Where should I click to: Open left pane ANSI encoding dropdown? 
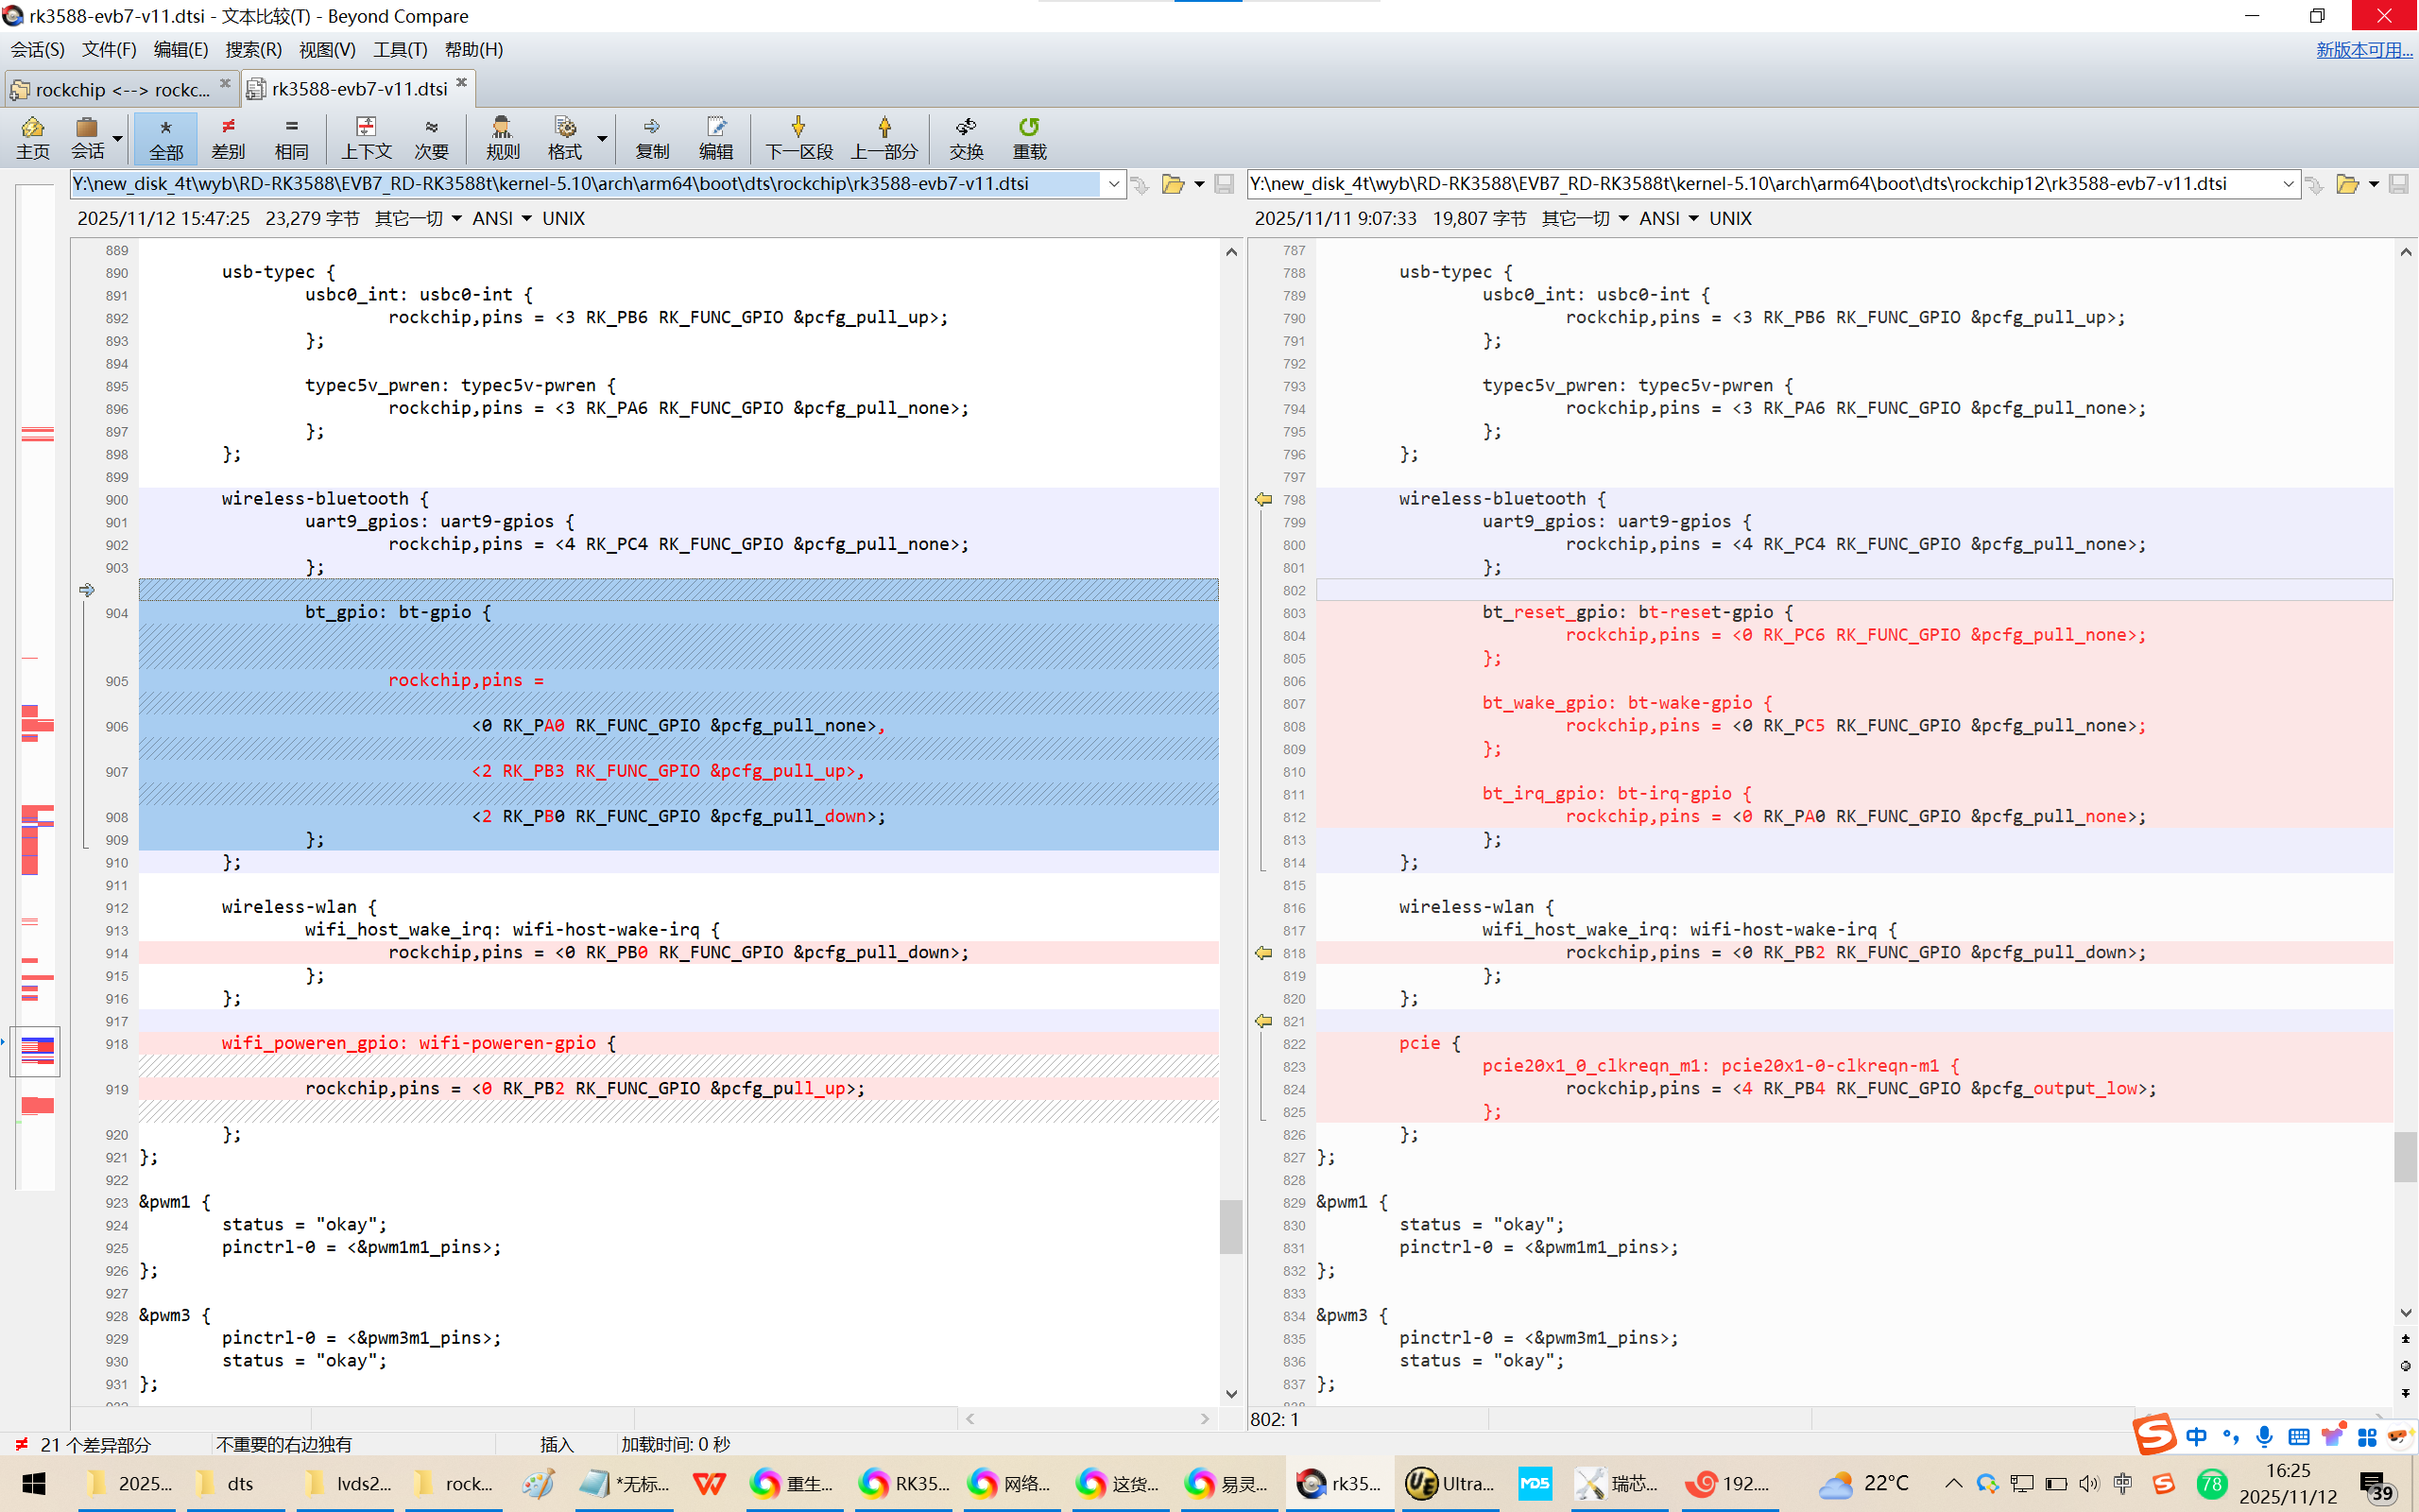(x=526, y=218)
